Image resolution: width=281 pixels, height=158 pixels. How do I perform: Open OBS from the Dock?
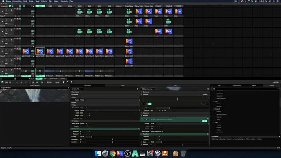pyautogui.click(x=128, y=153)
